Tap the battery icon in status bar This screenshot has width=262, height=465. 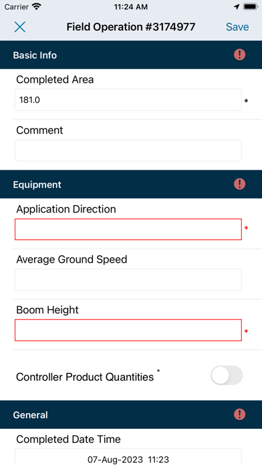point(251,7)
